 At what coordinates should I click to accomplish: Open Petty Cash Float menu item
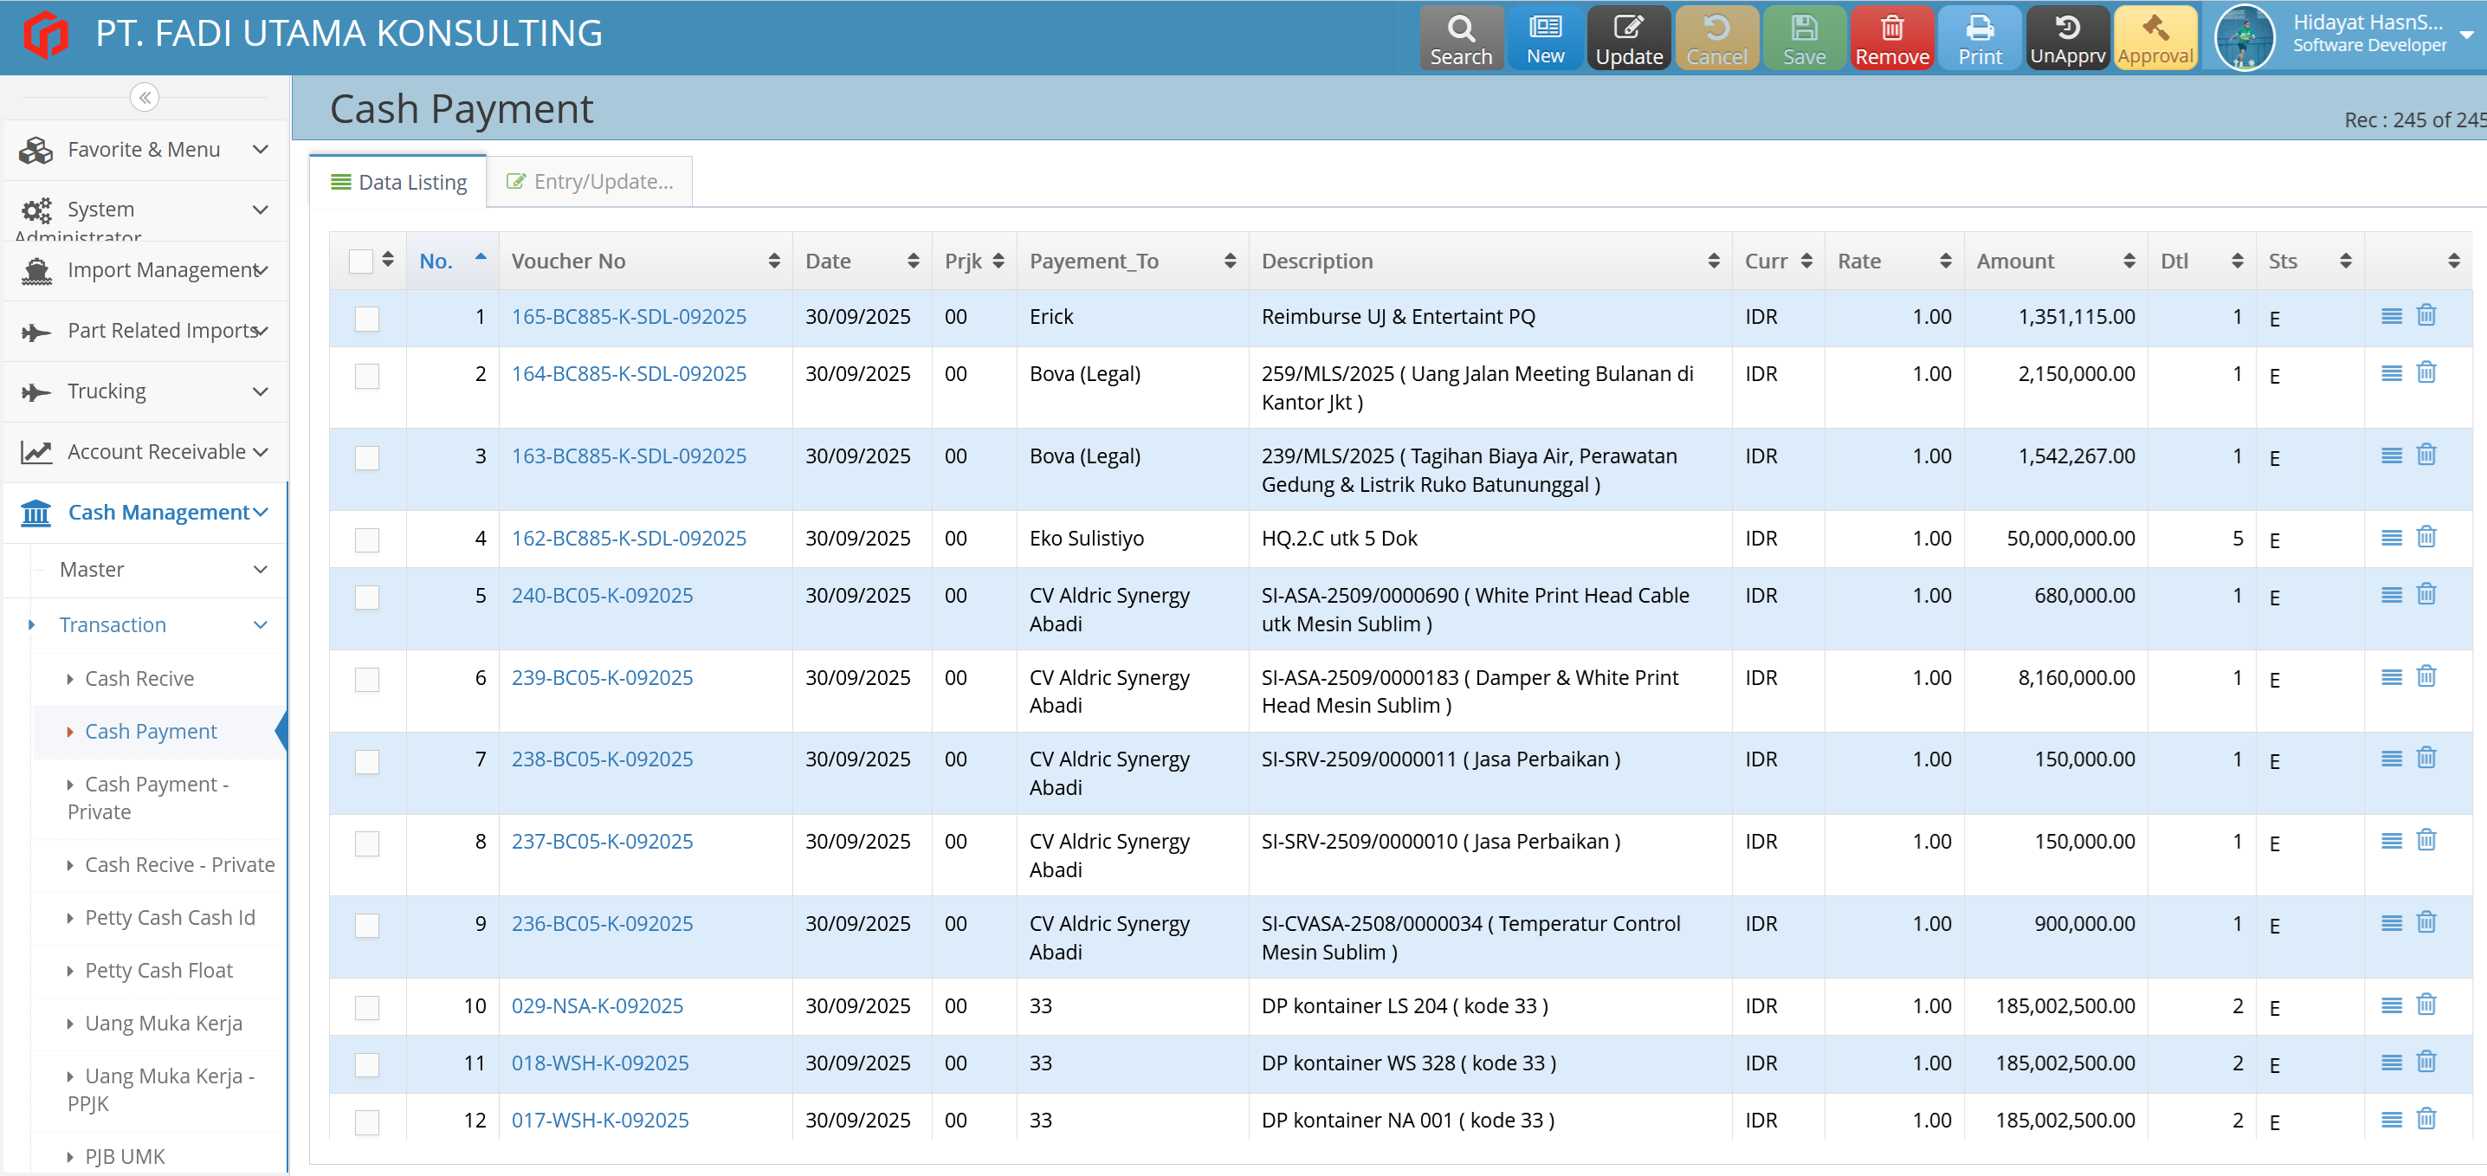click(158, 971)
